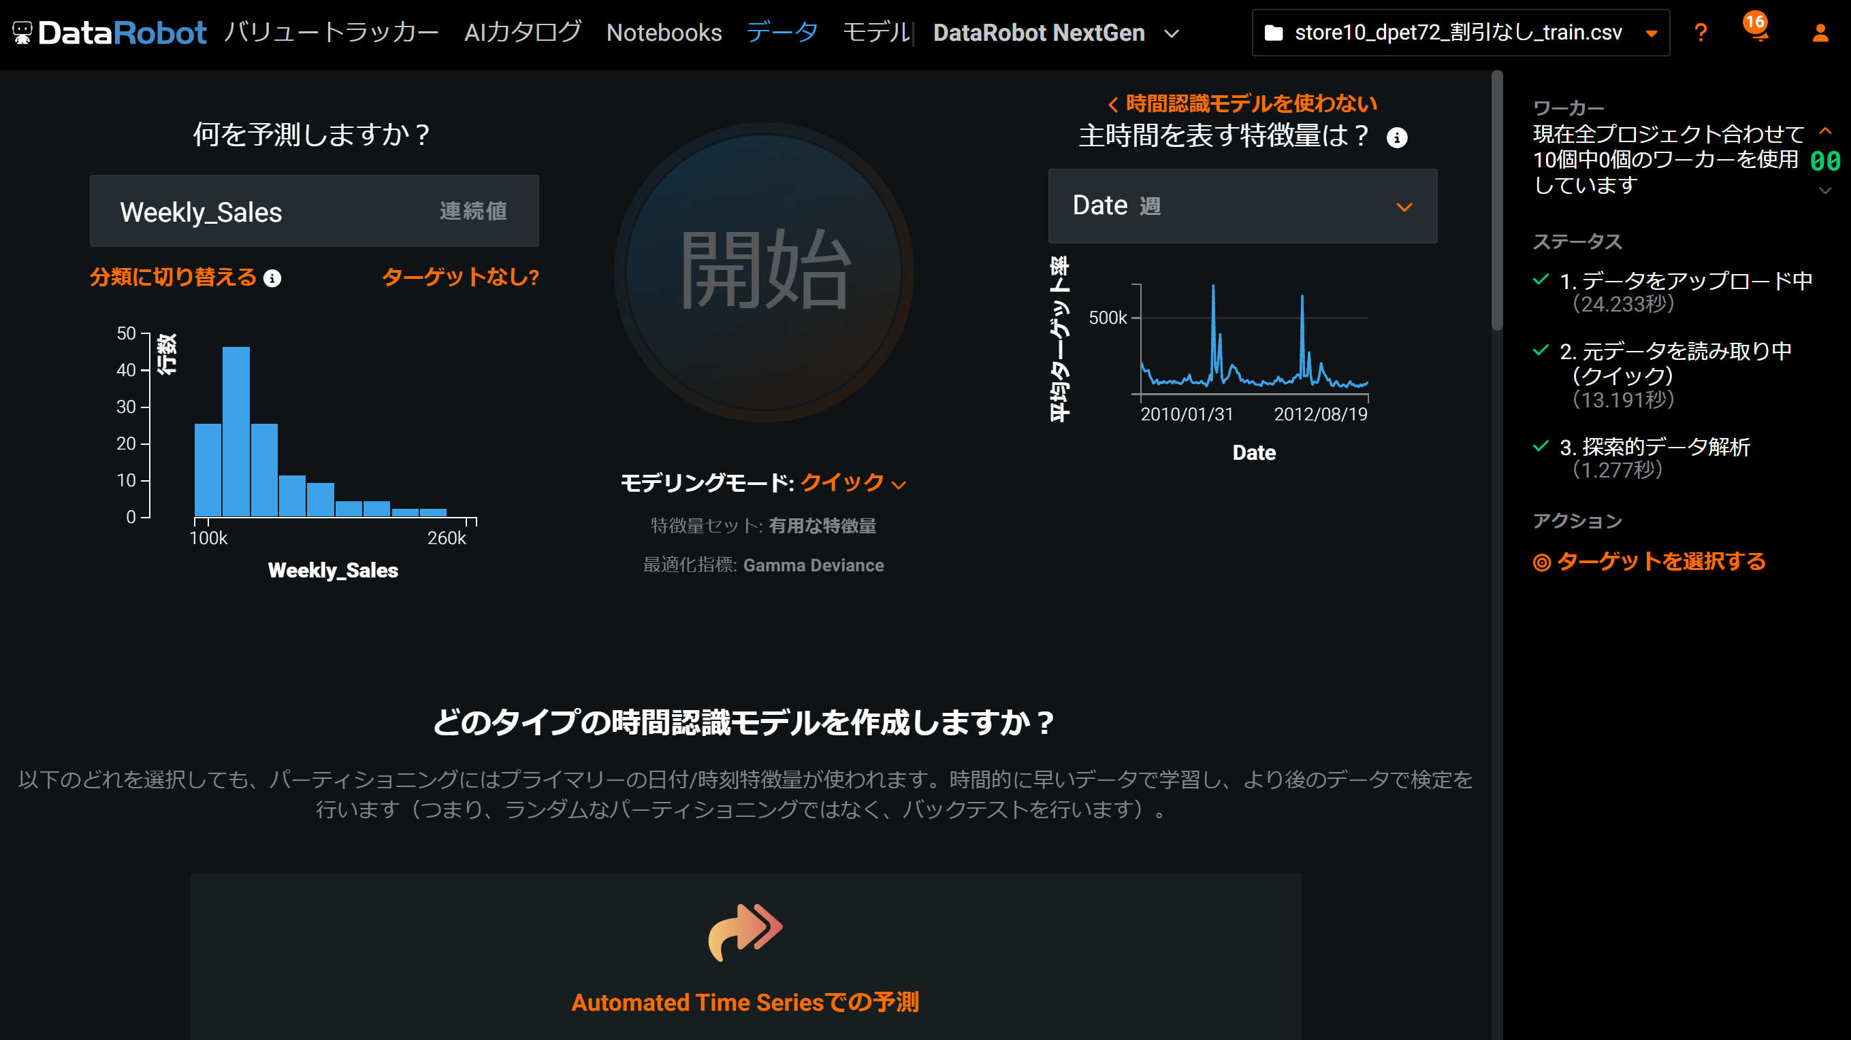The width and height of the screenshot is (1851, 1040).
Task: Click the DataRobot logo icon
Action: point(23,33)
